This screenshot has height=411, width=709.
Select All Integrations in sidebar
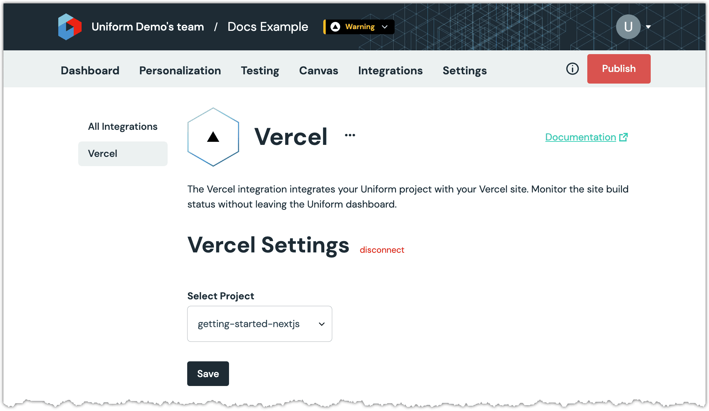[x=123, y=126]
